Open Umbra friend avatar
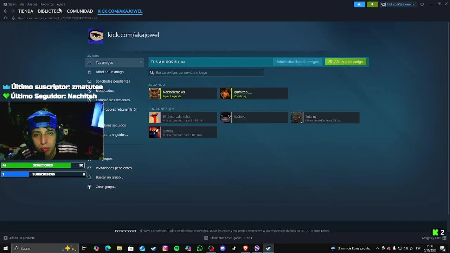This screenshot has width=450, height=253. 155,132
